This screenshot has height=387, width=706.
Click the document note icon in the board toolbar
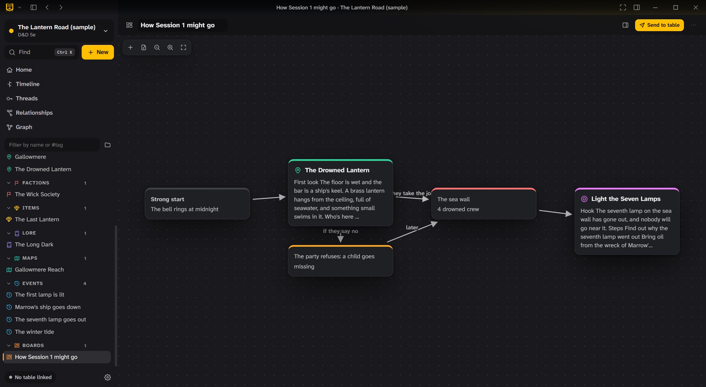click(144, 47)
